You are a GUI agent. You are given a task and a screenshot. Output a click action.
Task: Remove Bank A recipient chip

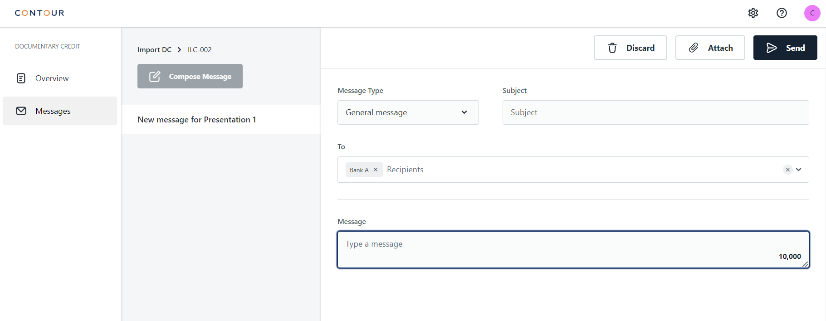click(x=376, y=170)
